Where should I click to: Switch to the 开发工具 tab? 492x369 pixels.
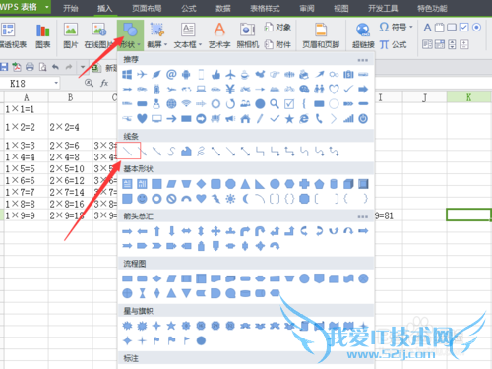383,8
